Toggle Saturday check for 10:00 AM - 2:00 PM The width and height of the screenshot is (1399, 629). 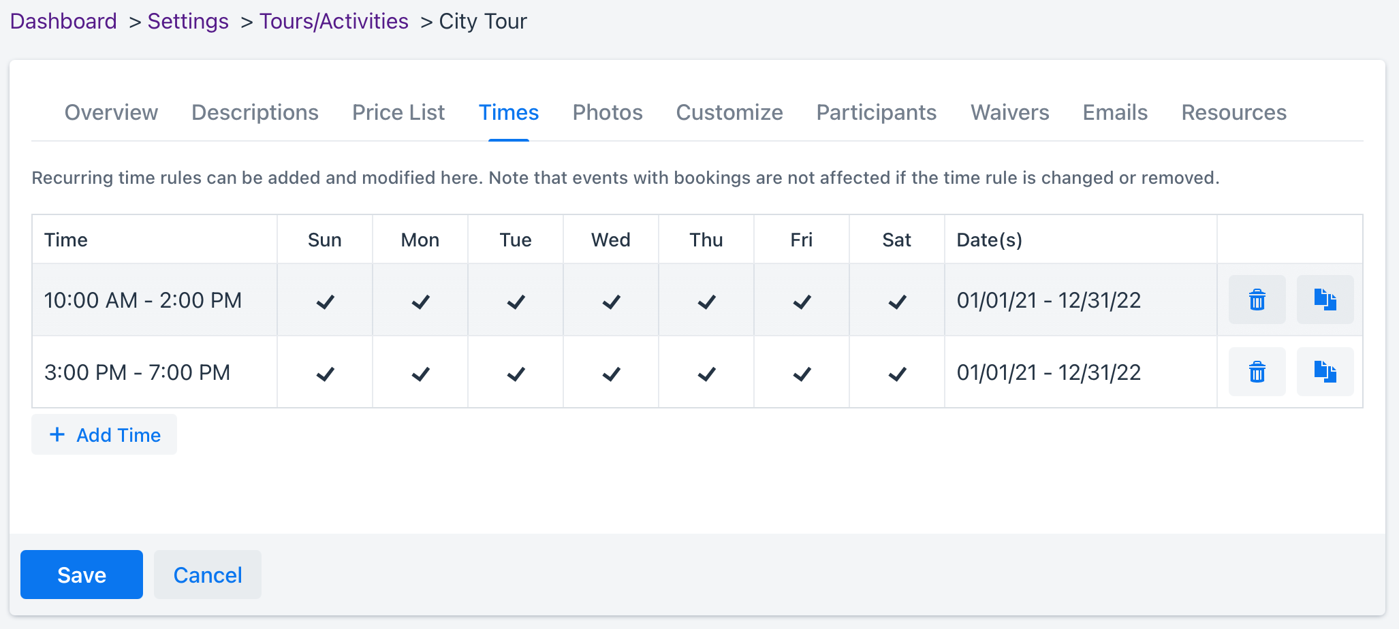897,301
